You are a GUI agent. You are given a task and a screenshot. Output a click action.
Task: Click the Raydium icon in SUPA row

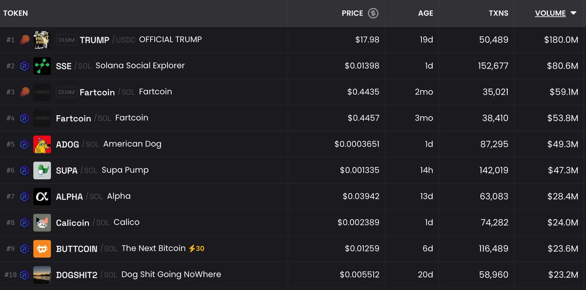24,170
